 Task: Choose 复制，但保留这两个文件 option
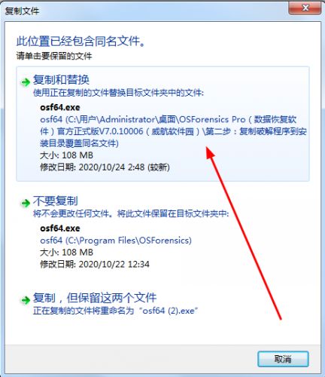pyautogui.click(x=95, y=298)
